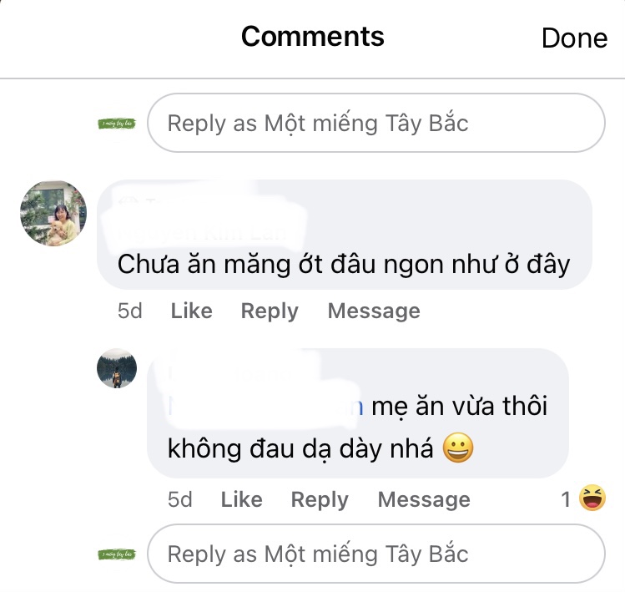Click the 5d timestamp under the nested reply
Viewport: 625px width, 592px height.
pyautogui.click(x=180, y=500)
